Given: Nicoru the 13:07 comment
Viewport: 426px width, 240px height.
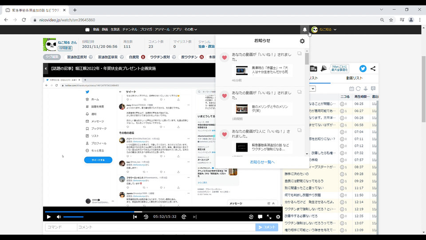Looking at the screenshot, I should pos(342,223).
